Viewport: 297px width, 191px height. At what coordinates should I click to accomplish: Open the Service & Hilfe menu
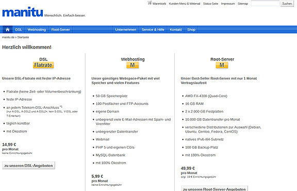[153, 29]
